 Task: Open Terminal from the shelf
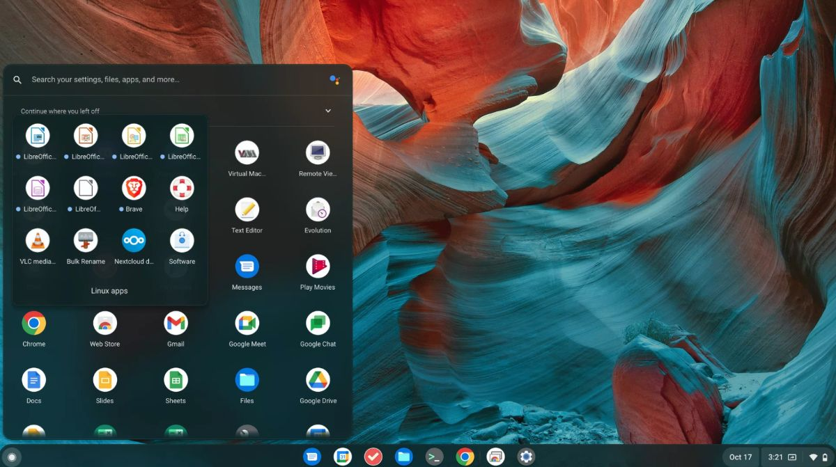(x=434, y=457)
